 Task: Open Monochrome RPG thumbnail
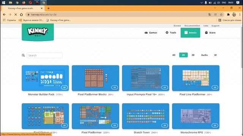(x=196, y=116)
